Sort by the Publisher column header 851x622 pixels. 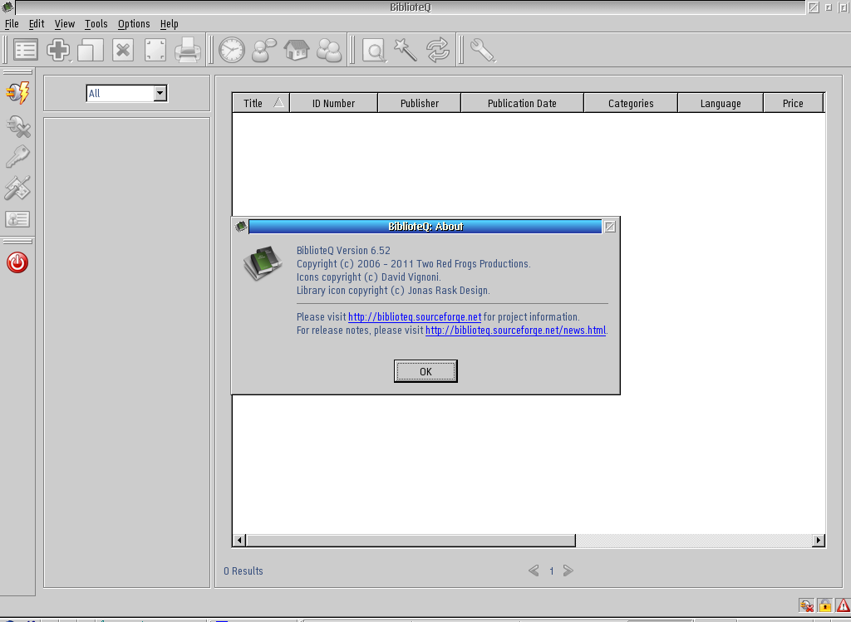[x=420, y=103]
